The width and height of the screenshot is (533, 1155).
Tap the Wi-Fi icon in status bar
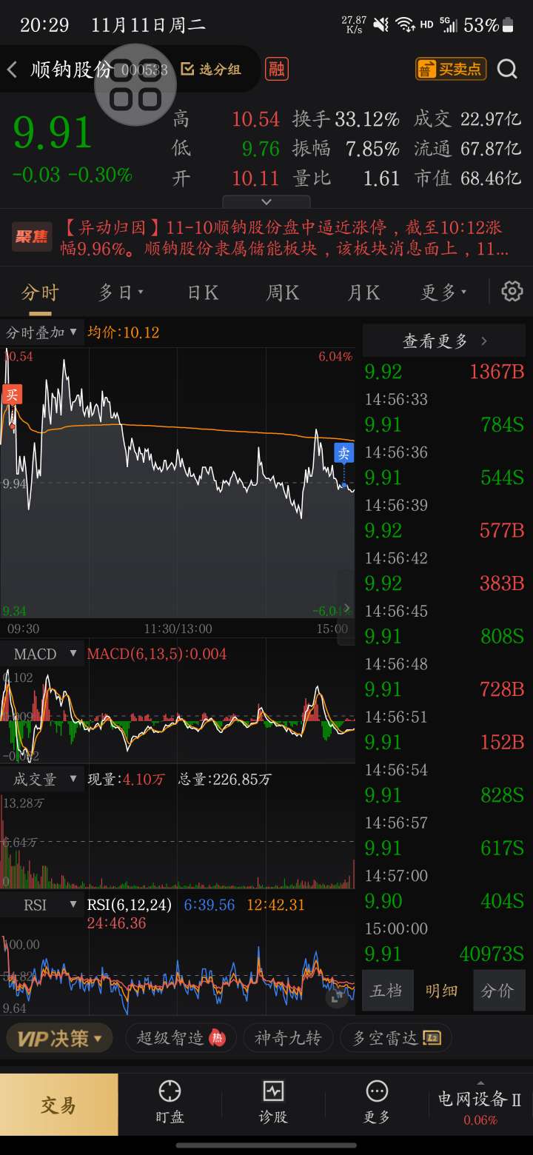click(x=405, y=25)
